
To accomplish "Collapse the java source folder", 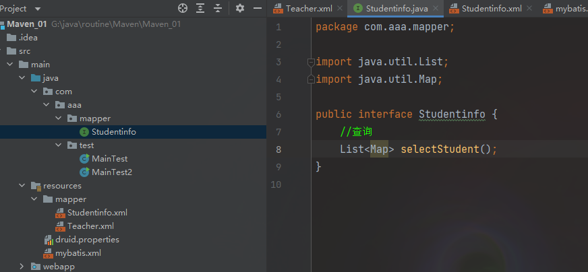I will 22,78.
